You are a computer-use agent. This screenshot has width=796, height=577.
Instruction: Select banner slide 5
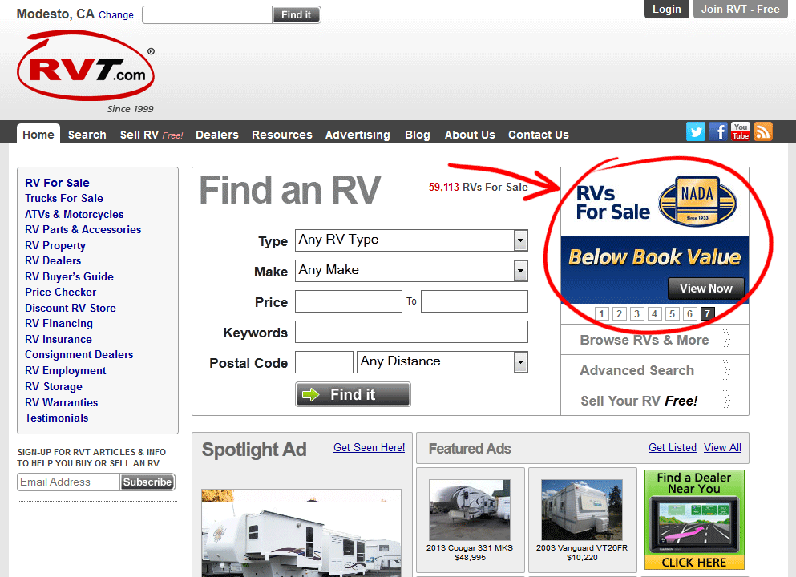coord(672,313)
